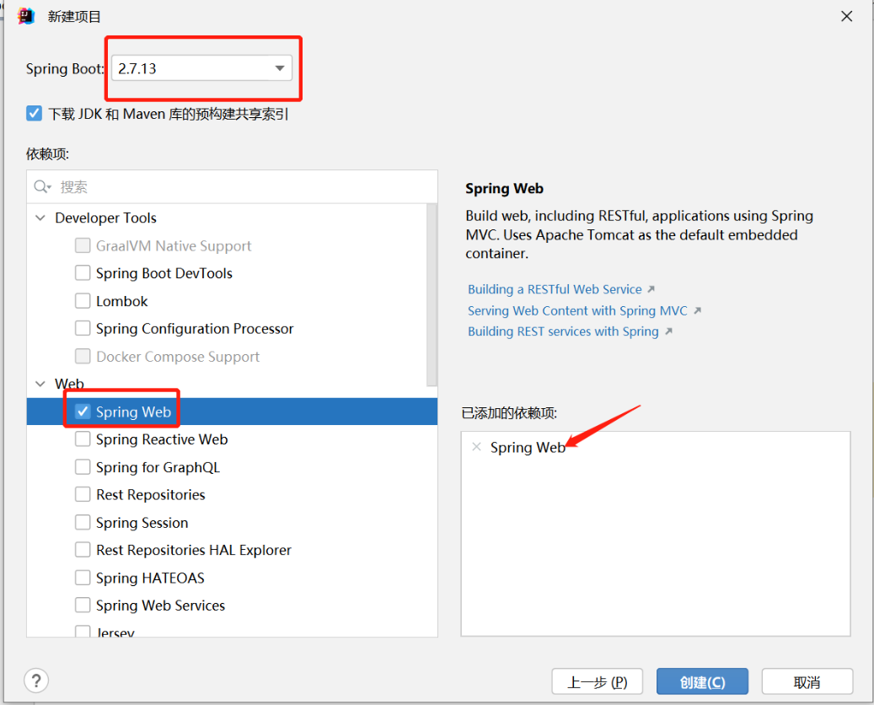Click the IntelliJ IDEA logo icon
This screenshot has height=705, width=874.
pyautogui.click(x=26, y=16)
